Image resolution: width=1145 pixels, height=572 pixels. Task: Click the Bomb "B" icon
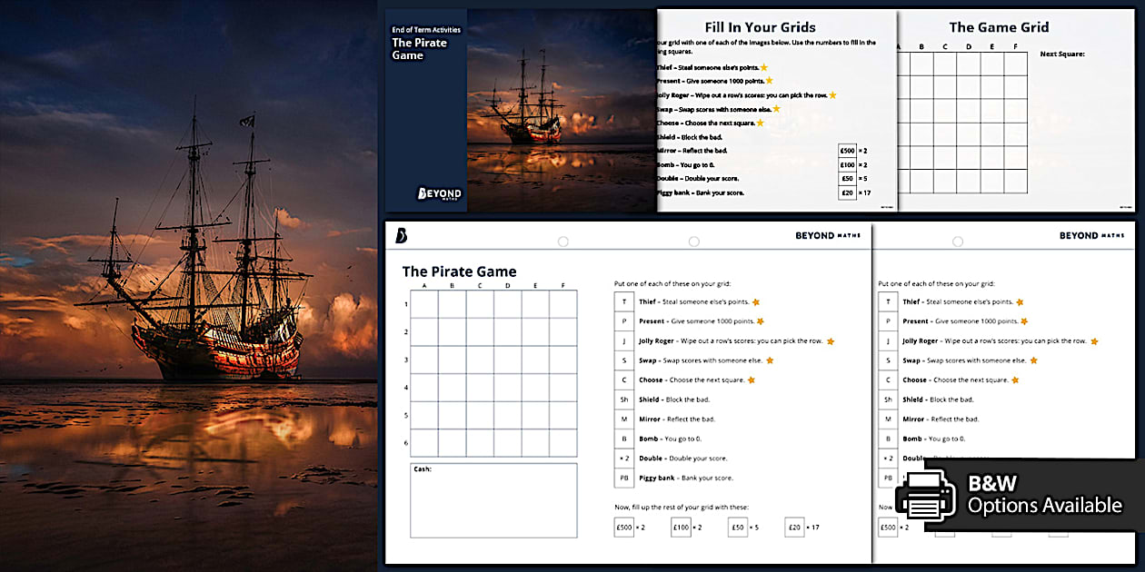624,439
